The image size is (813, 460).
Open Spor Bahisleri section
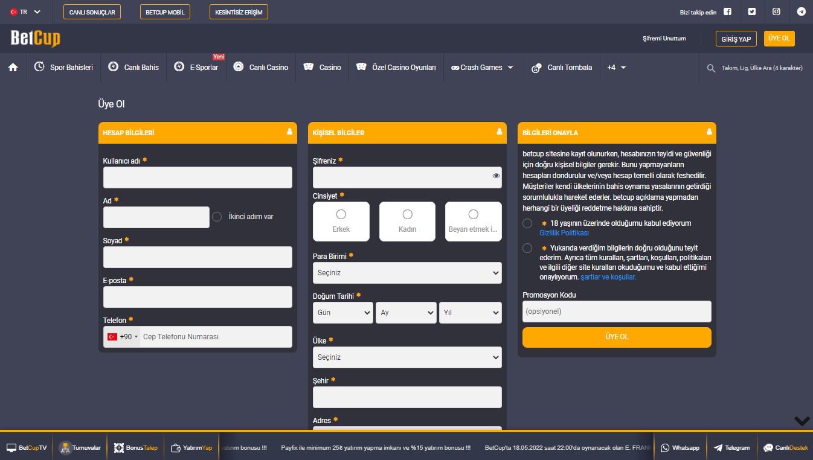click(63, 68)
